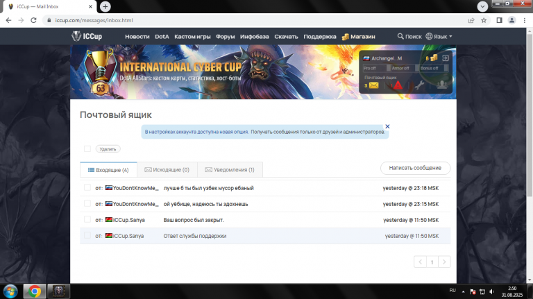Click the red warning triangle icon
Screen dimensions: 533x299
[x=398, y=85]
